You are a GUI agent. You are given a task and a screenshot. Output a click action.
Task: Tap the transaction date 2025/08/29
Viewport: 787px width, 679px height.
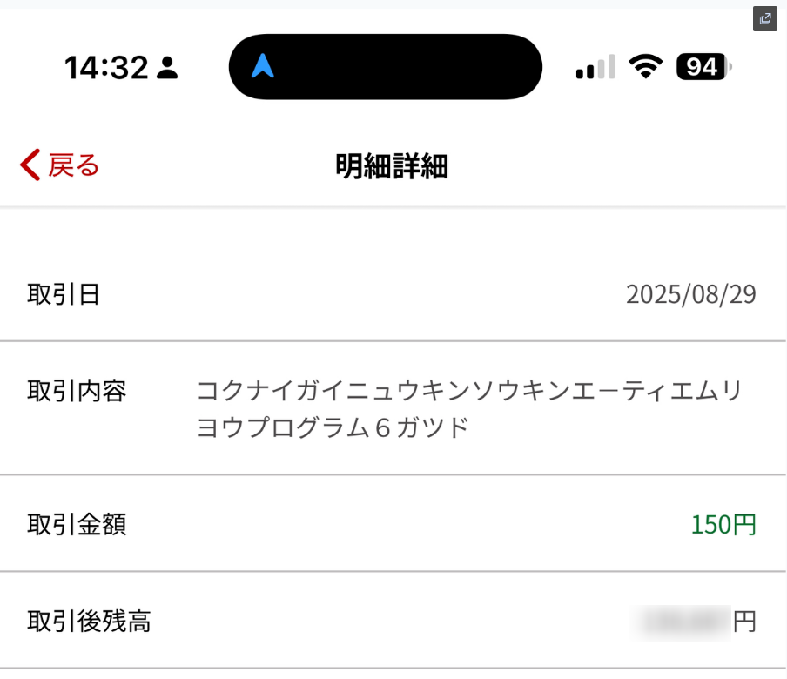(690, 295)
